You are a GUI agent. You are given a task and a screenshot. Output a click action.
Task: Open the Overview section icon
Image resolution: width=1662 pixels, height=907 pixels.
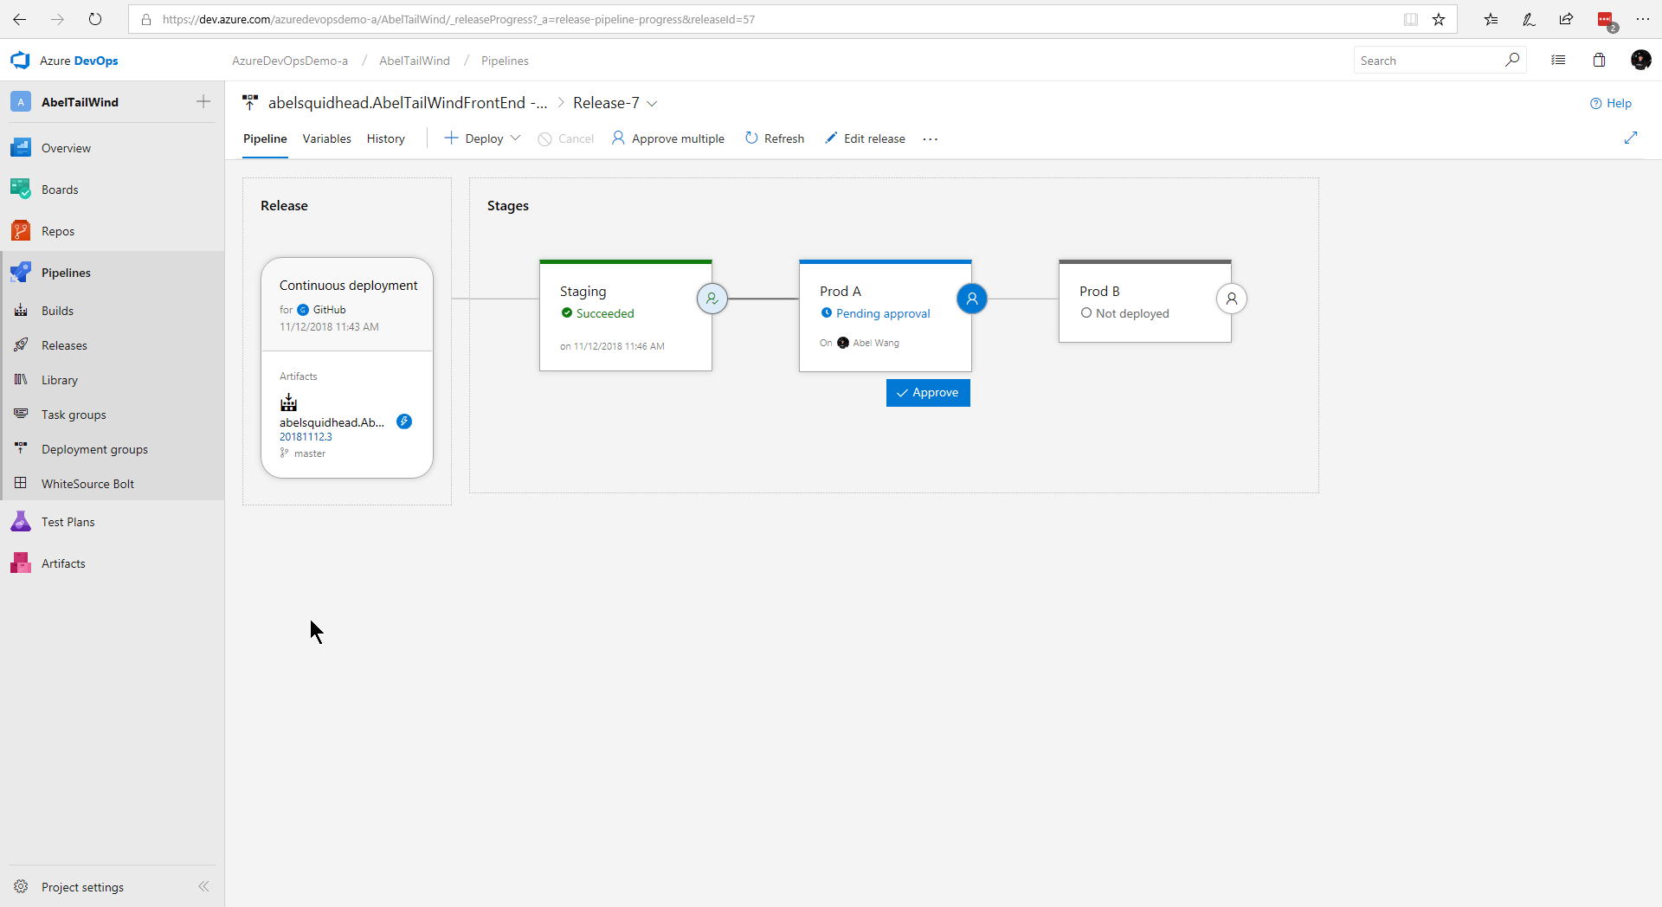(x=21, y=148)
